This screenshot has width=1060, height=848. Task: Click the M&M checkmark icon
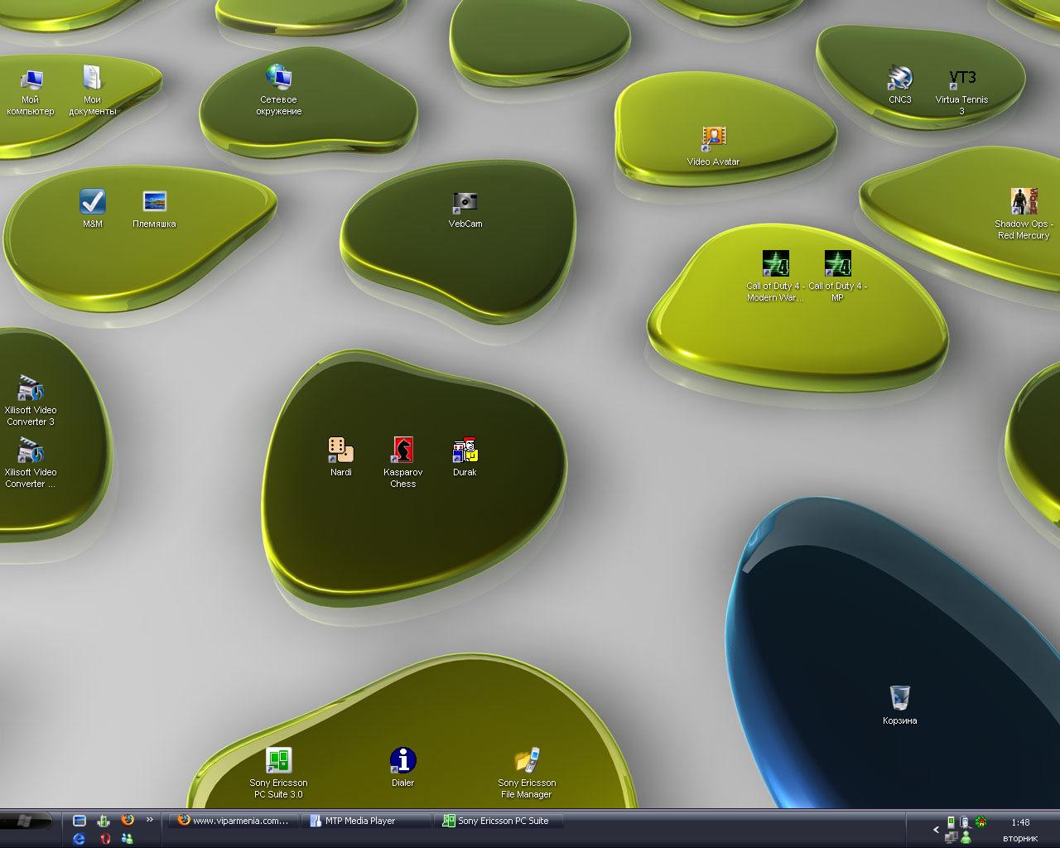92,202
